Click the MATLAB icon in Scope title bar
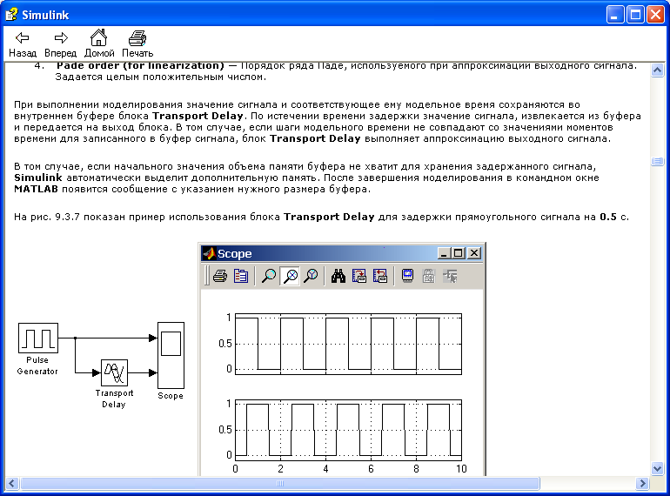Viewport: 670px width, 496px height. [209, 253]
